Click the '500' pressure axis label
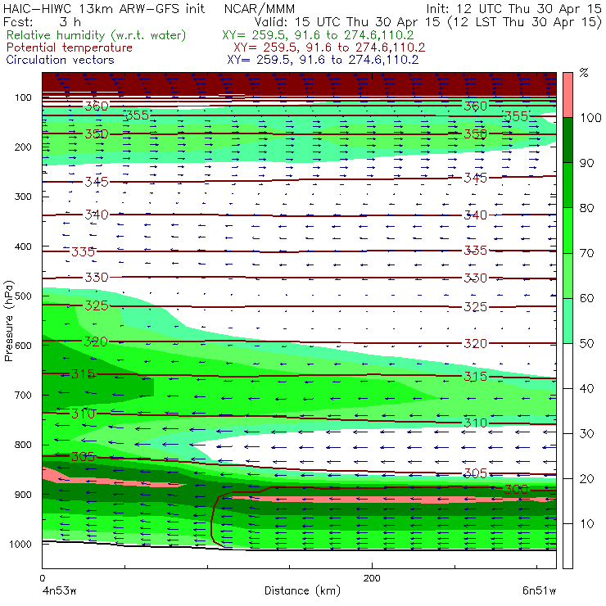Screen dimensions: 606x606 coord(23,296)
